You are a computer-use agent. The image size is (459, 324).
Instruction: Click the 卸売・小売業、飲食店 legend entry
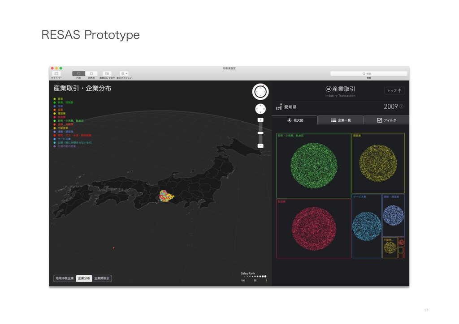click(x=69, y=121)
